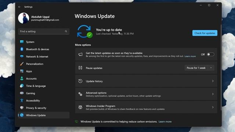Click the large sync status icon
235x132 pixels.
tap(85, 32)
